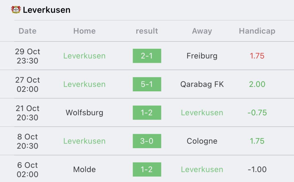The image size is (294, 182).
Task: Open the 1-2 result at Molde
Action: click(x=147, y=170)
